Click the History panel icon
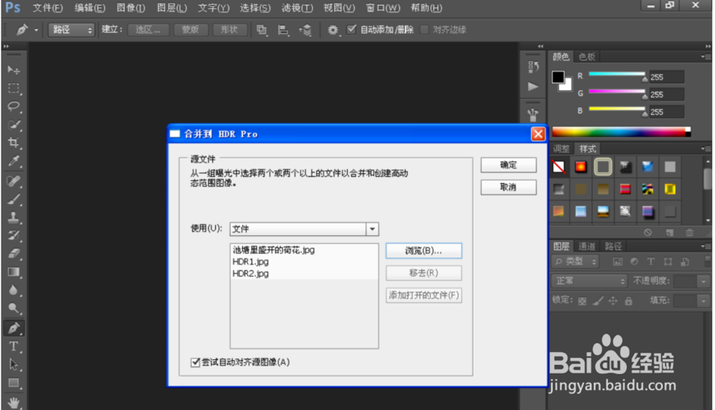This screenshot has width=715, height=410. 533,67
